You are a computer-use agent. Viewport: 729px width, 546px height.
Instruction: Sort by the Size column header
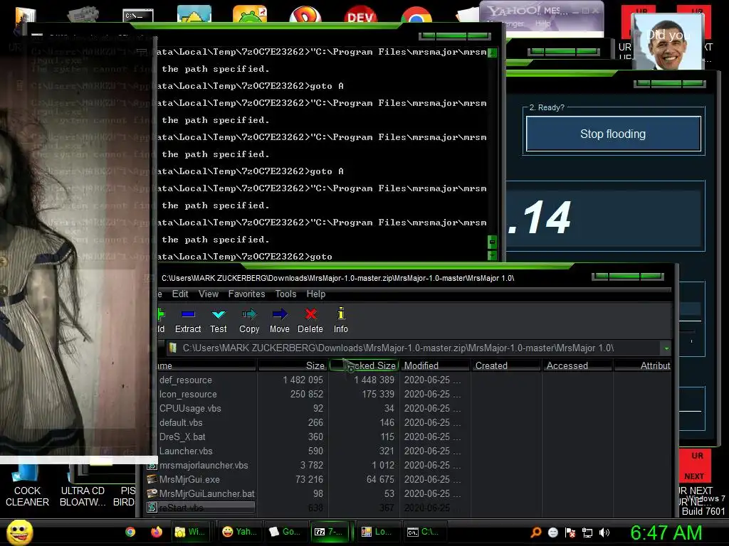[291, 365]
